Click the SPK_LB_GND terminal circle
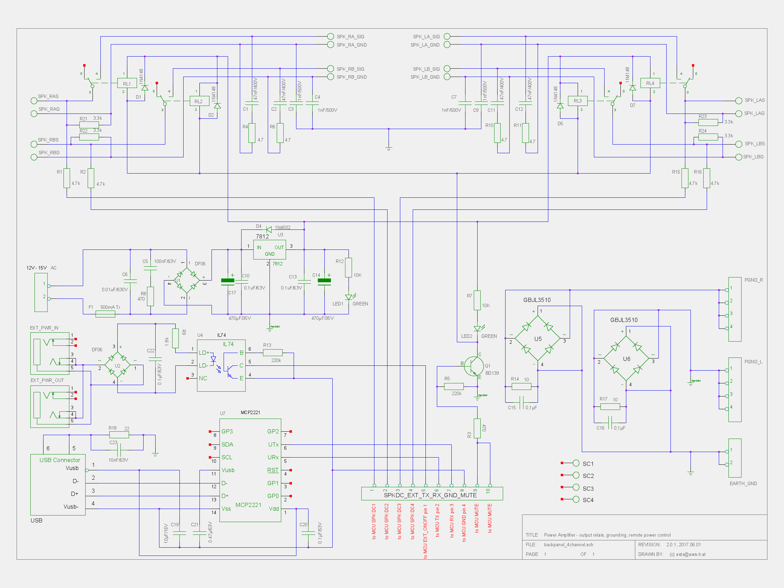 coord(447,77)
